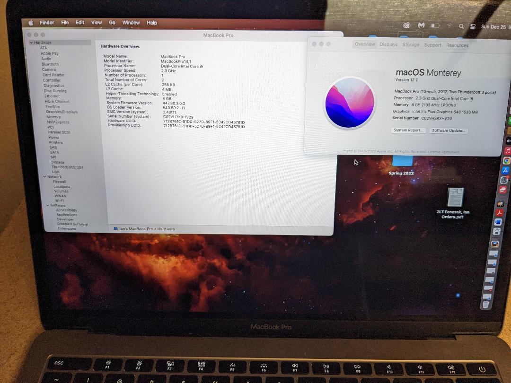
Task: Open Control Center icon
Action: click(x=473, y=26)
